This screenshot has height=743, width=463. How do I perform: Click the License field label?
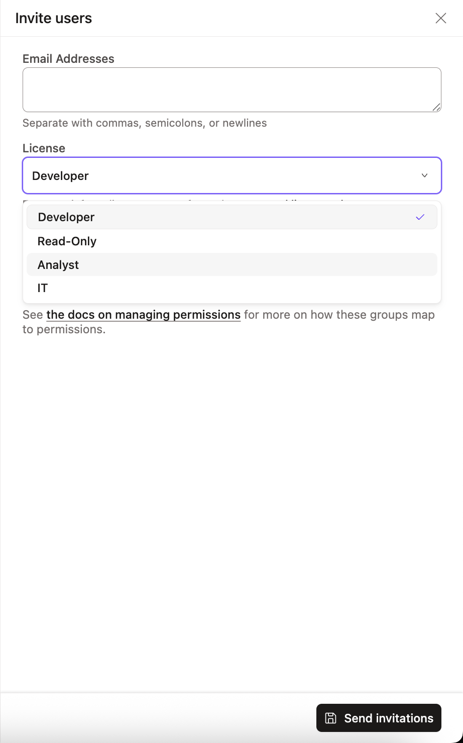(x=43, y=148)
